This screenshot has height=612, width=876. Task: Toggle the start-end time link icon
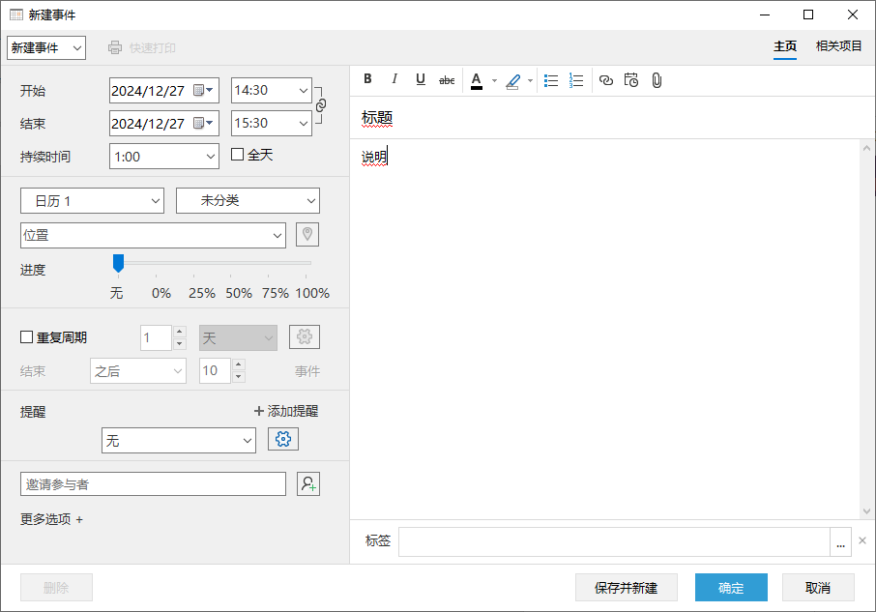pos(322,105)
